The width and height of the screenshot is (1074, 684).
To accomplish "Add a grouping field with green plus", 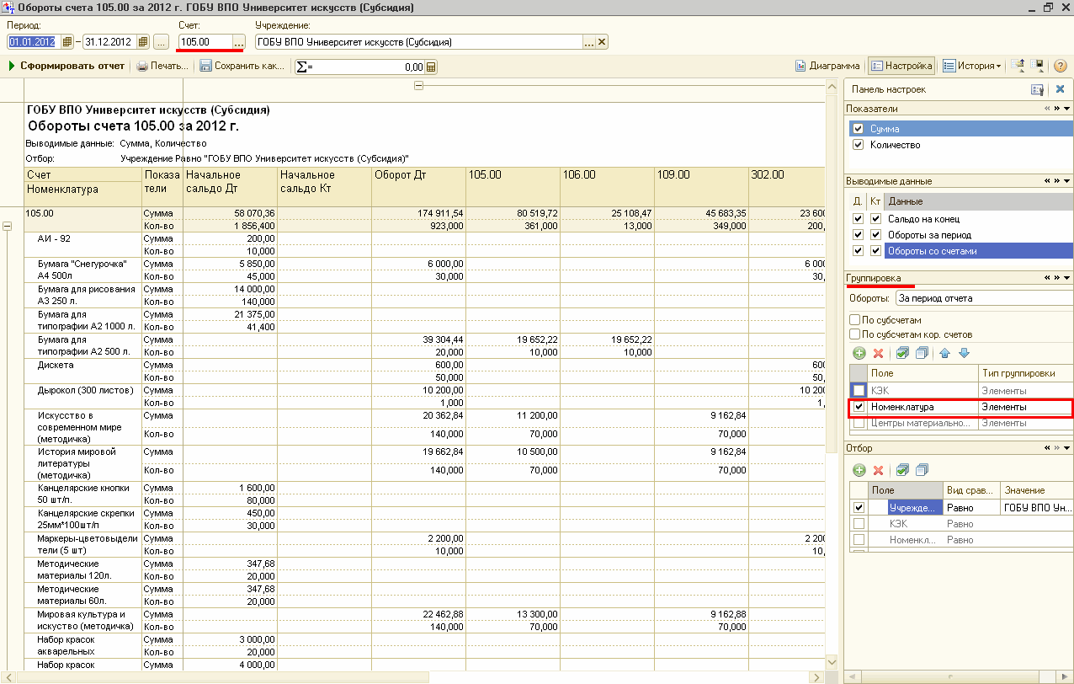I will [x=859, y=354].
